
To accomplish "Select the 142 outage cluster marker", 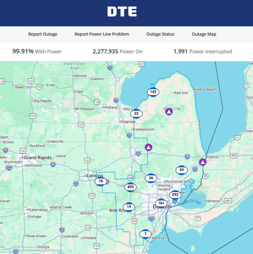I will [153, 92].
